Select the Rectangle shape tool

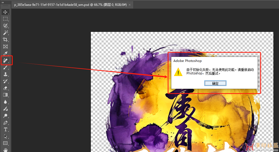(5, 143)
